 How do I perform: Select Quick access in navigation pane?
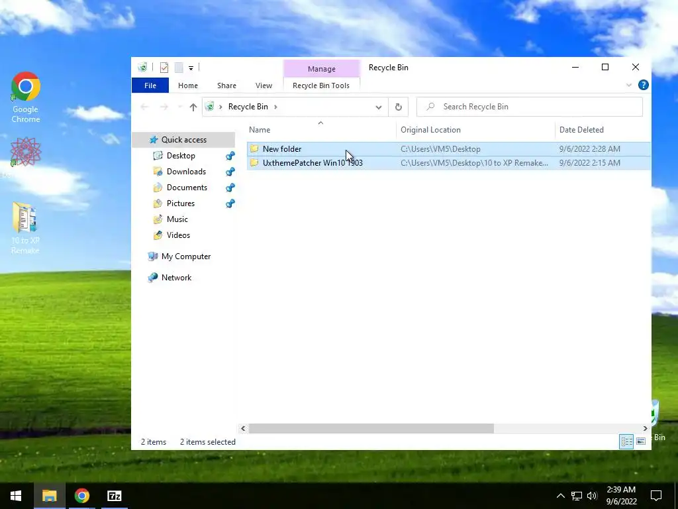click(183, 140)
